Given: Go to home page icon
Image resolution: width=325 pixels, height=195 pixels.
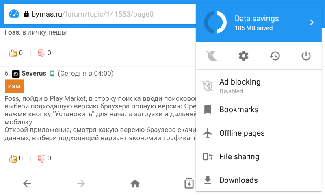Looking at the screenshot, I should coord(135,184).
